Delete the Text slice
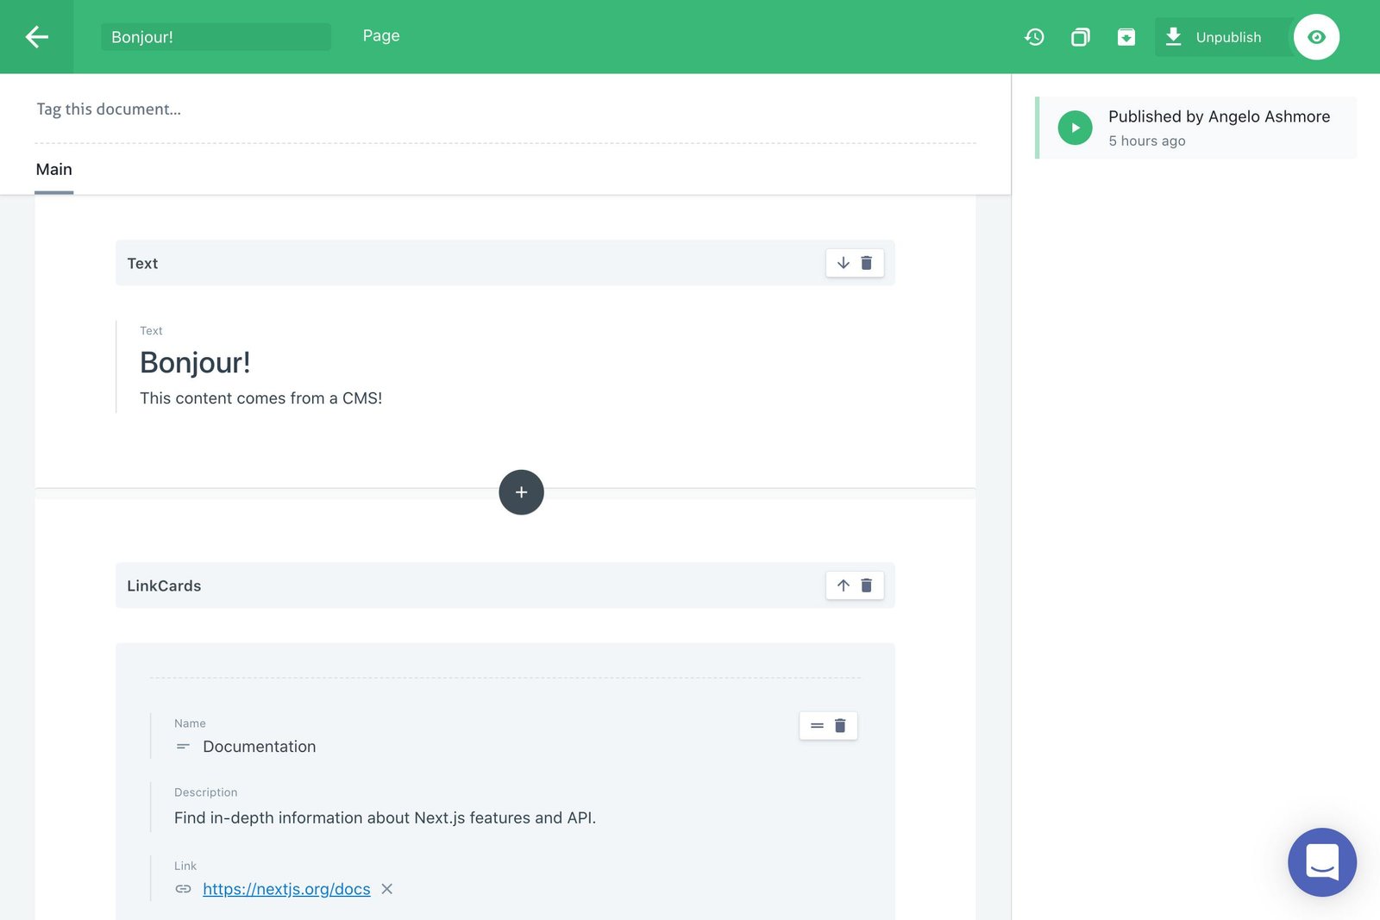Viewport: 1380px width, 920px height. click(x=867, y=263)
